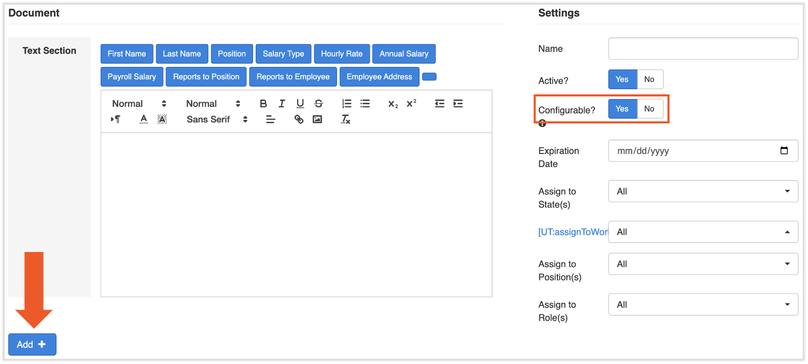
Task: Insert an image into the document
Action: point(317,119)
